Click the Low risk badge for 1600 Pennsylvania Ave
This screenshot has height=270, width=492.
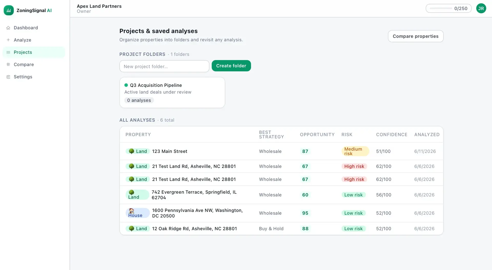tap(353, 213)
